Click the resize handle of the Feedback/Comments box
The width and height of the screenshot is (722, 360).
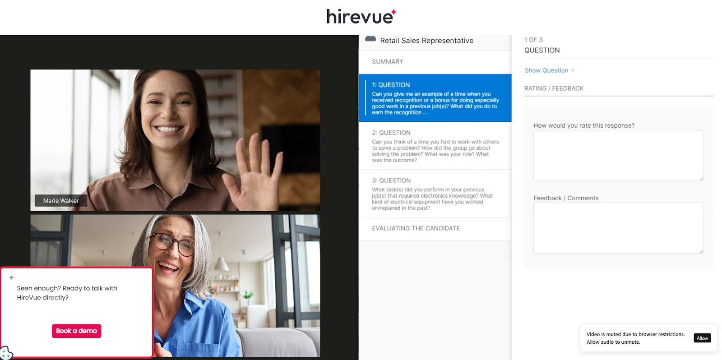click(x=701, y=251)
